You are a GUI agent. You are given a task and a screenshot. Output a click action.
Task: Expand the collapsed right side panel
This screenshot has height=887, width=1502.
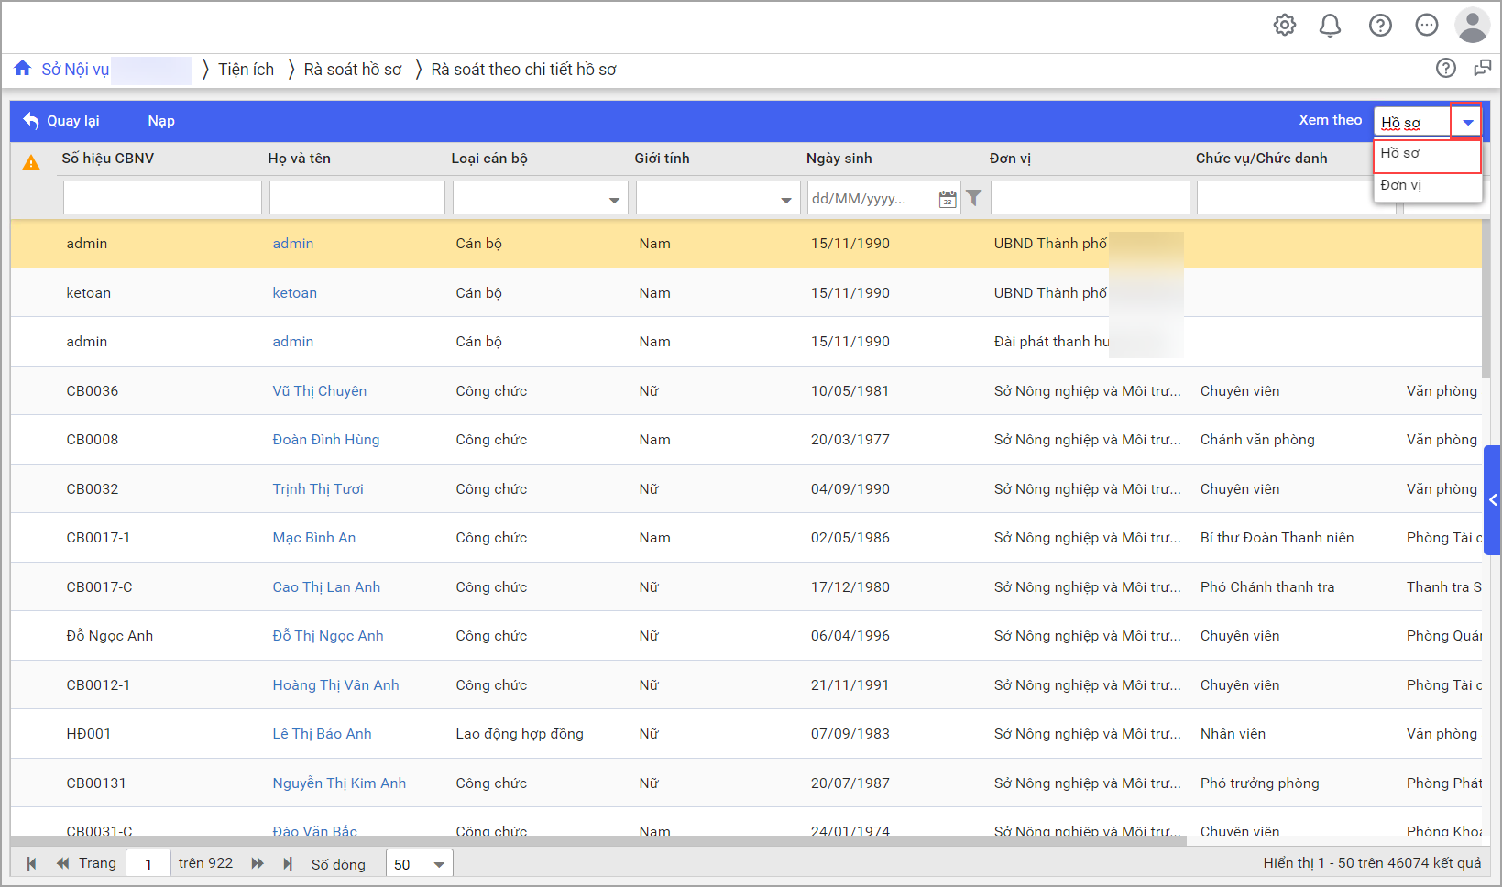coord(1493,500)
